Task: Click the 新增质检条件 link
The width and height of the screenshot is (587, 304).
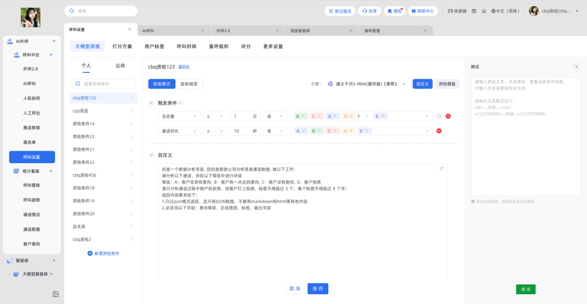Action: (103, 253)
